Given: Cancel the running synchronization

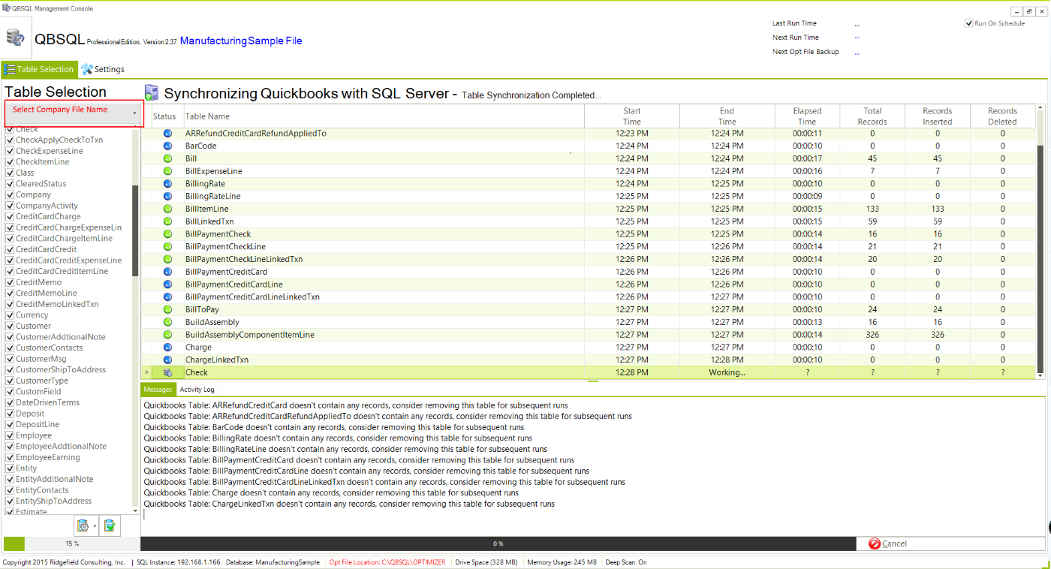Looking at the screenshot, I should (x=950, y=543).
